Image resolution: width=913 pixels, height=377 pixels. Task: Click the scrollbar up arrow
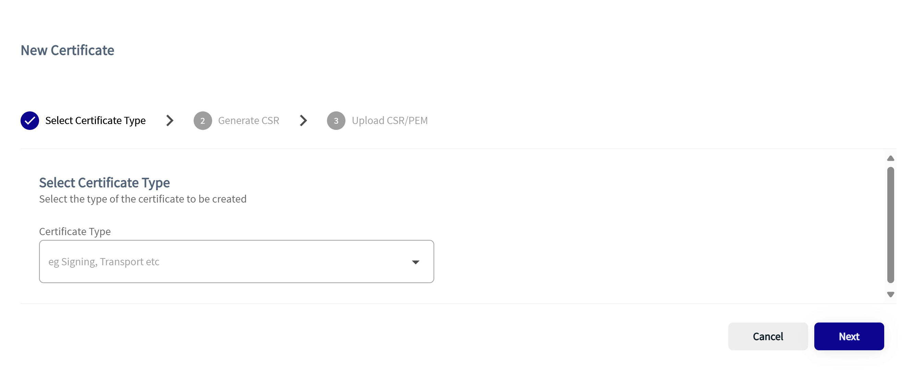point(890,158)
